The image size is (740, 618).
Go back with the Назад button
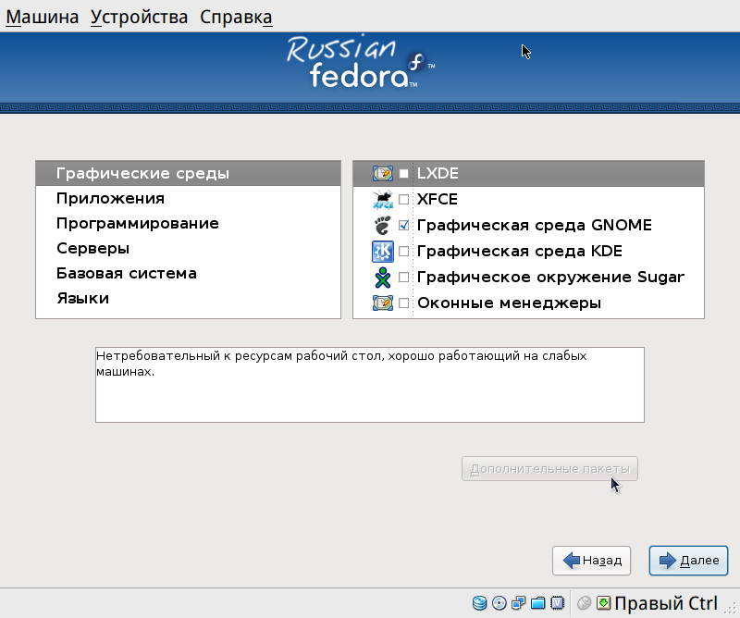(x=591, y=561)
